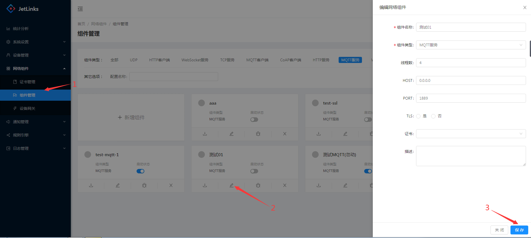Click the 保存 button
This screenshot has height=238, width=531.
(x=519, y=230)
